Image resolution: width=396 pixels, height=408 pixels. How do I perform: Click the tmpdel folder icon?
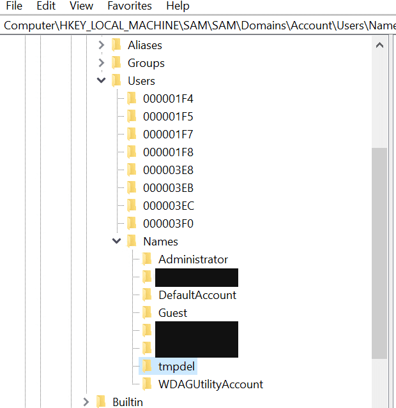coord(147,367)
